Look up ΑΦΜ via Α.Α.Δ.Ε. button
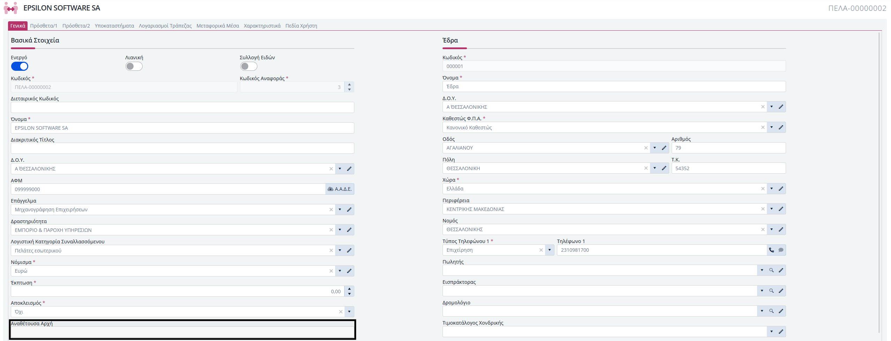Screen dimensions: 891x341 340,189
